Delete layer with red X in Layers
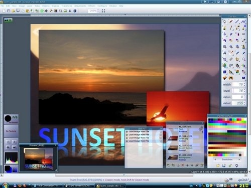The height and width of the screenshot is (188, 251). (x=183, y=165)
